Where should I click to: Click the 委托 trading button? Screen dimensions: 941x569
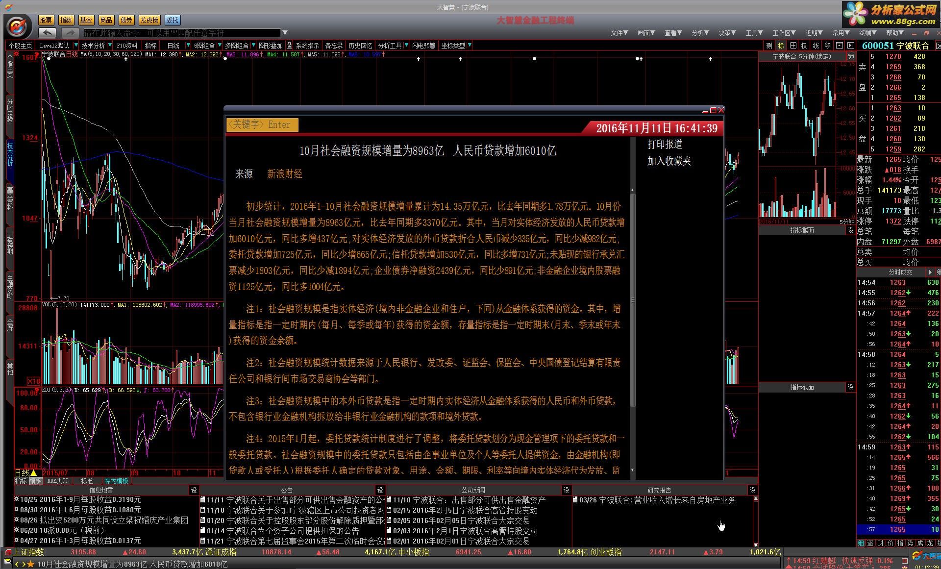pos(173,20)
